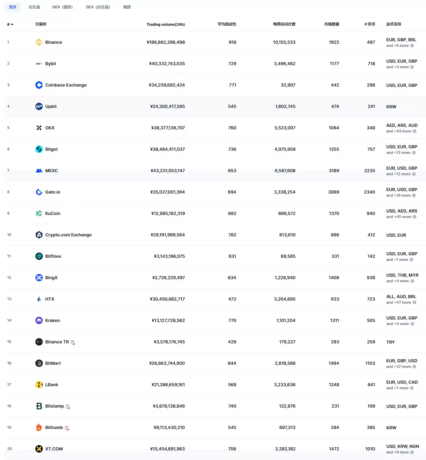
Task: Open the Upbit exchange link
Action: (51, 106)
